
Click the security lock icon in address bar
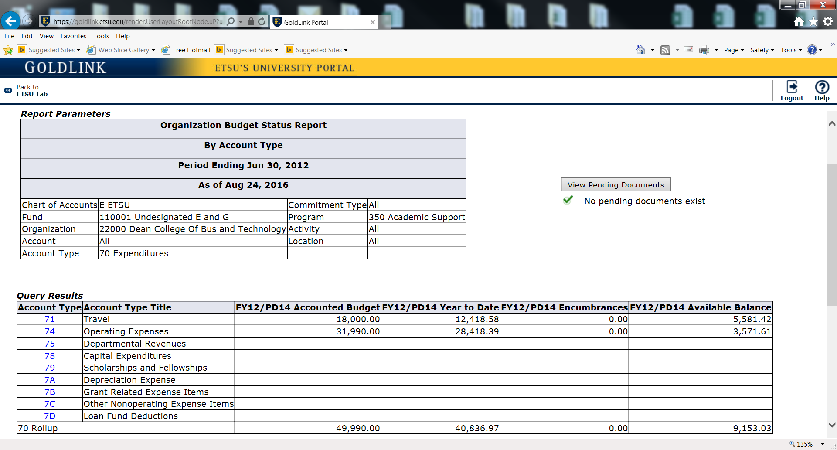pos(251,21)
